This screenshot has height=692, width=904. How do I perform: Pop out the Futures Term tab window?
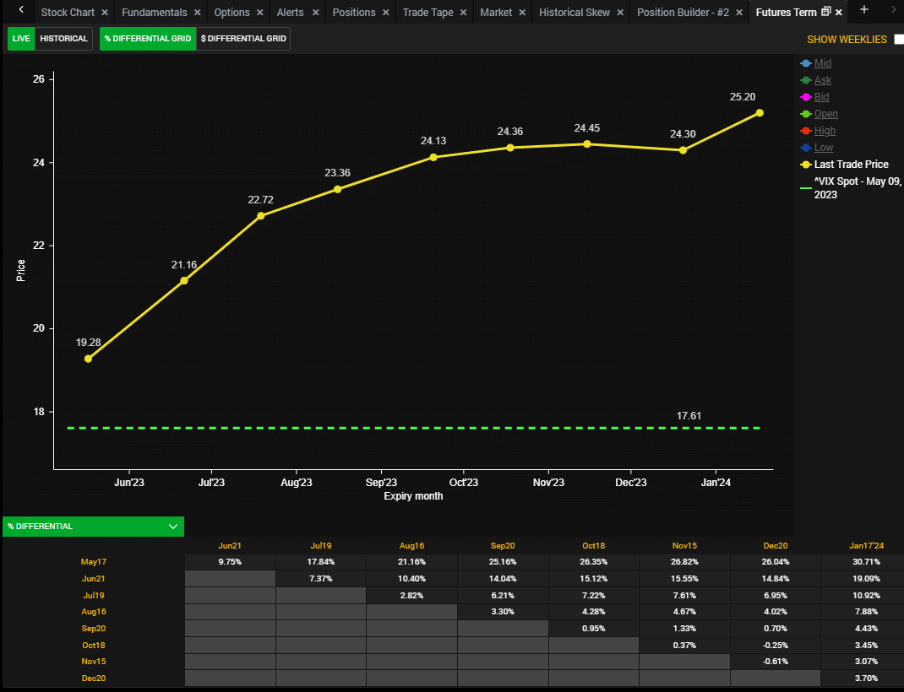point(826,12)
